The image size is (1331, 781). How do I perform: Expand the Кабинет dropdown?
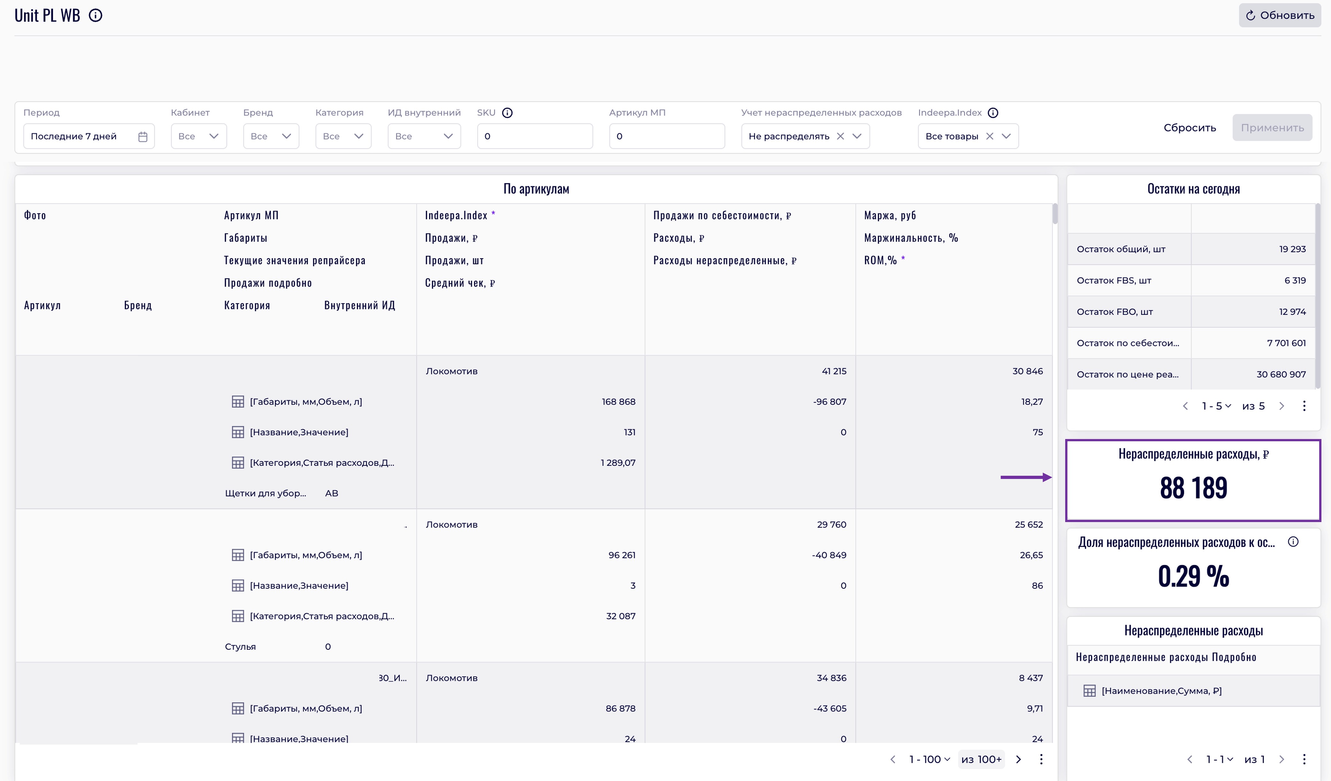click(x=198, y=136)
